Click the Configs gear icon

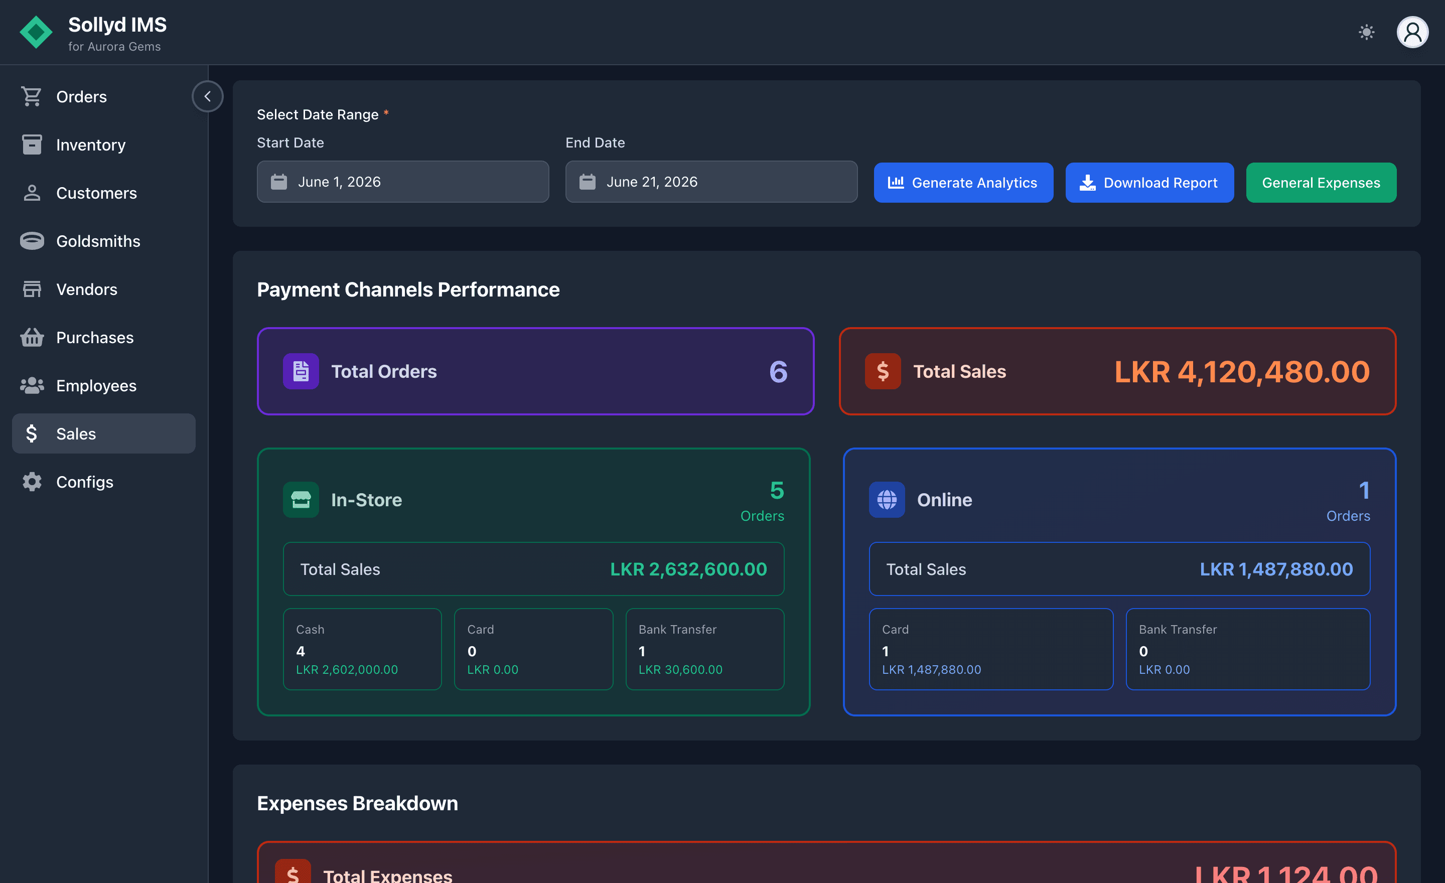[32, 482]
